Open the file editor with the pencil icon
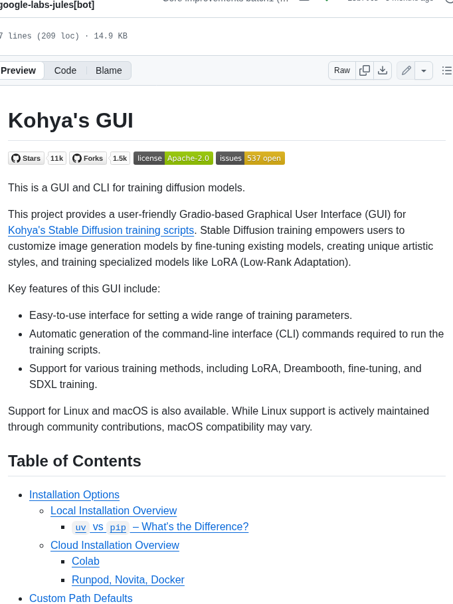Viewport: 453px width, 604px height. [x=406, y=70]
